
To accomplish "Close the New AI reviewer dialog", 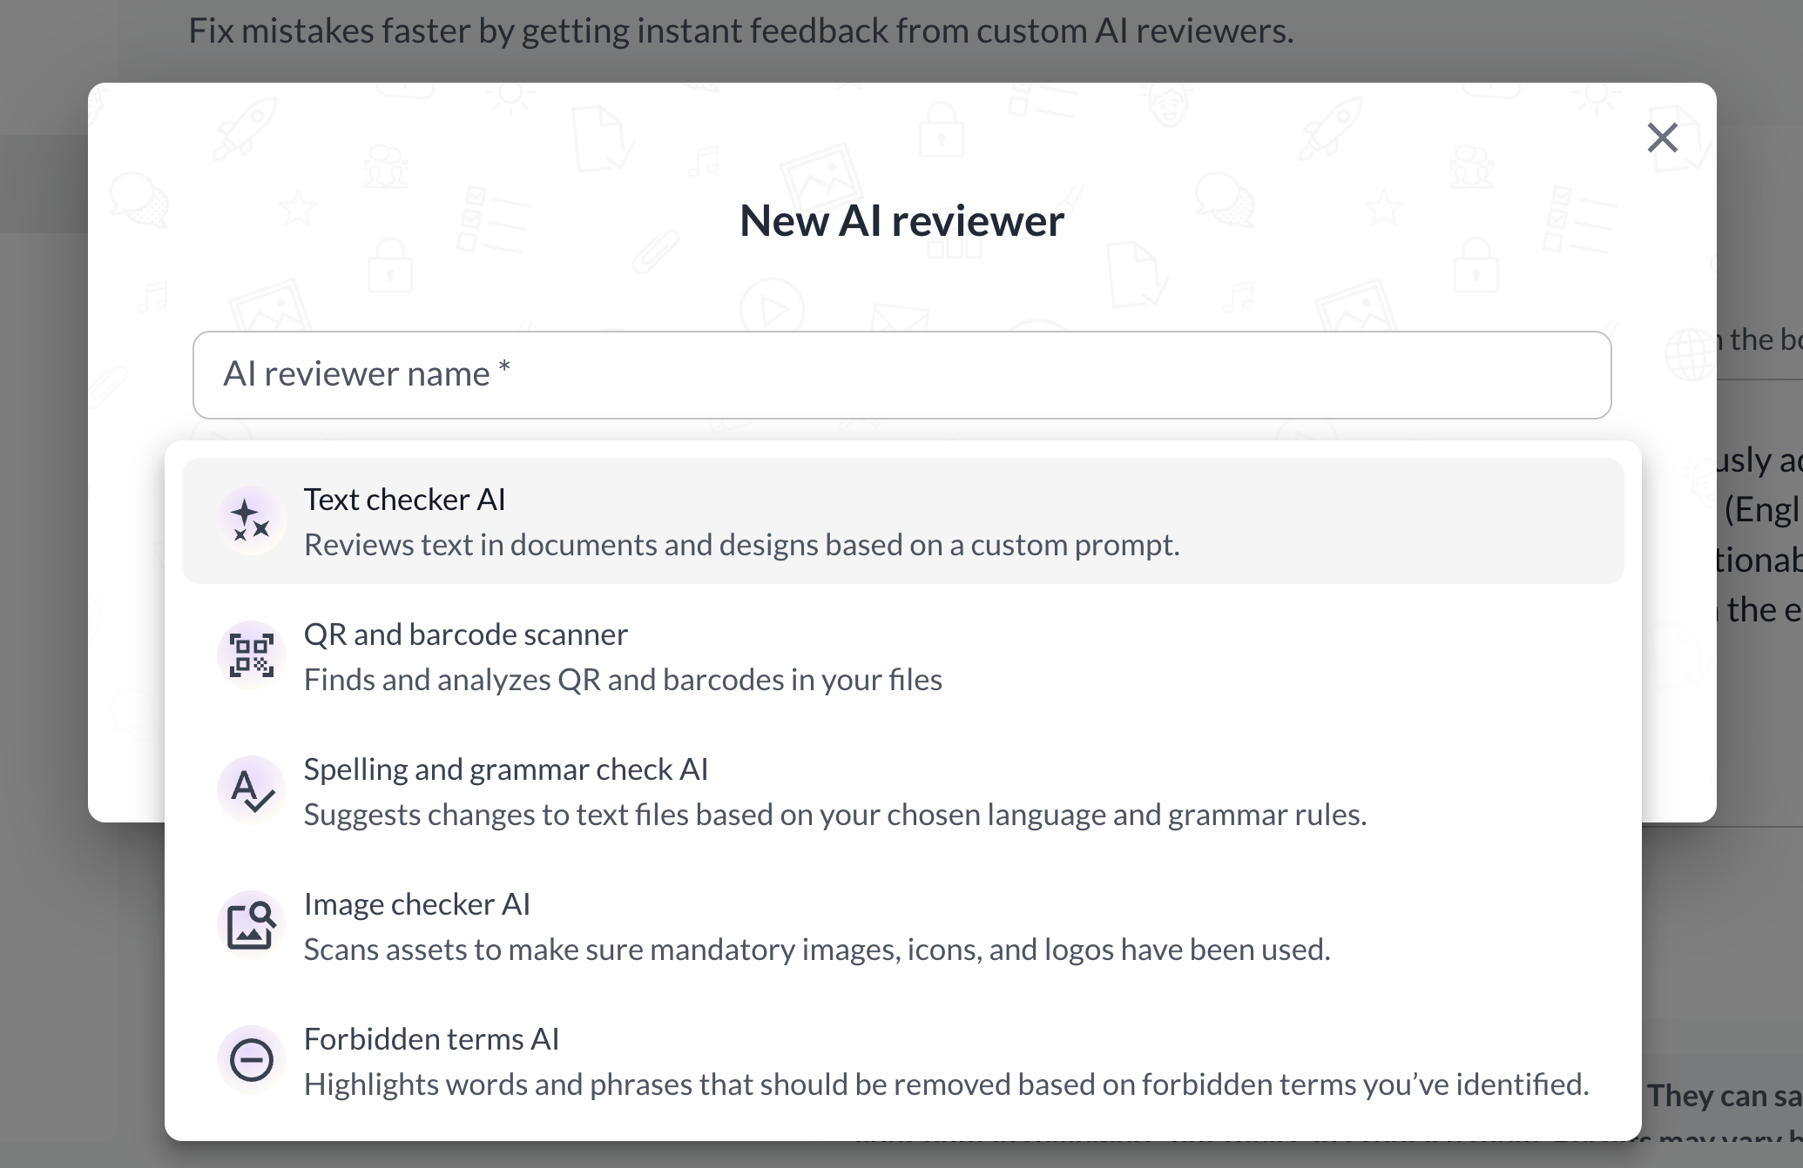I will (1662, 138).
